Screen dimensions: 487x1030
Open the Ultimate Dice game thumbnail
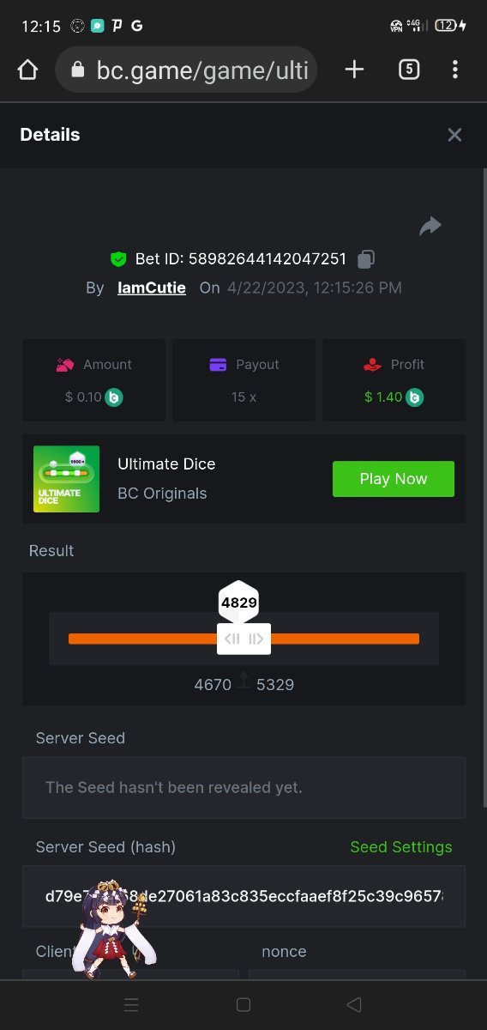[66, 479]
